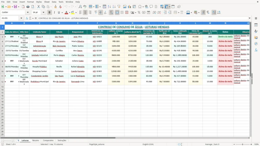Image resolution: width=260 pixels, height=146 pixels.
Task: Toggle Center Horizontally alignment
Action: (85, 12)
